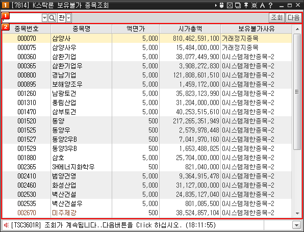This screenshot has height=232, width=304.
Task: Click the 동양2우B stock name
Action: pos(65,139)
